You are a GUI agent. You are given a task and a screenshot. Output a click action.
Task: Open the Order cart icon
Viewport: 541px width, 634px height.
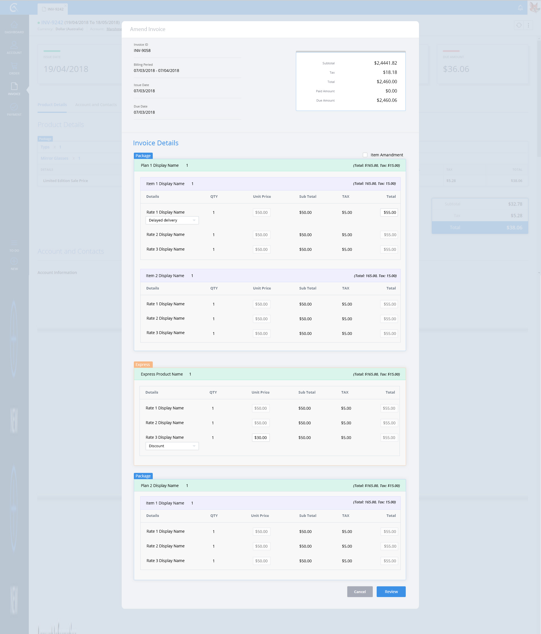pyautogui.click(x=14, y=68)
